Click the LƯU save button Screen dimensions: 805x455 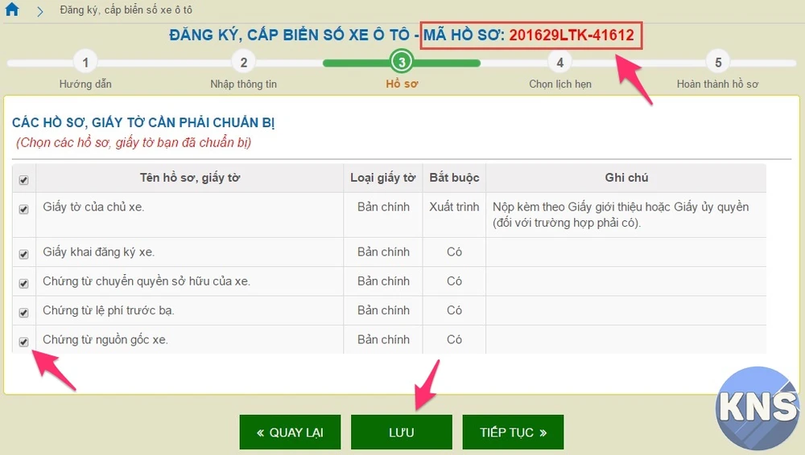pyautogui.click(x=402, y=432)
